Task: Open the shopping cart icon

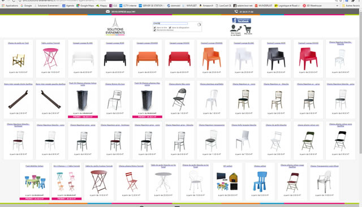Action: click(248, 29)
